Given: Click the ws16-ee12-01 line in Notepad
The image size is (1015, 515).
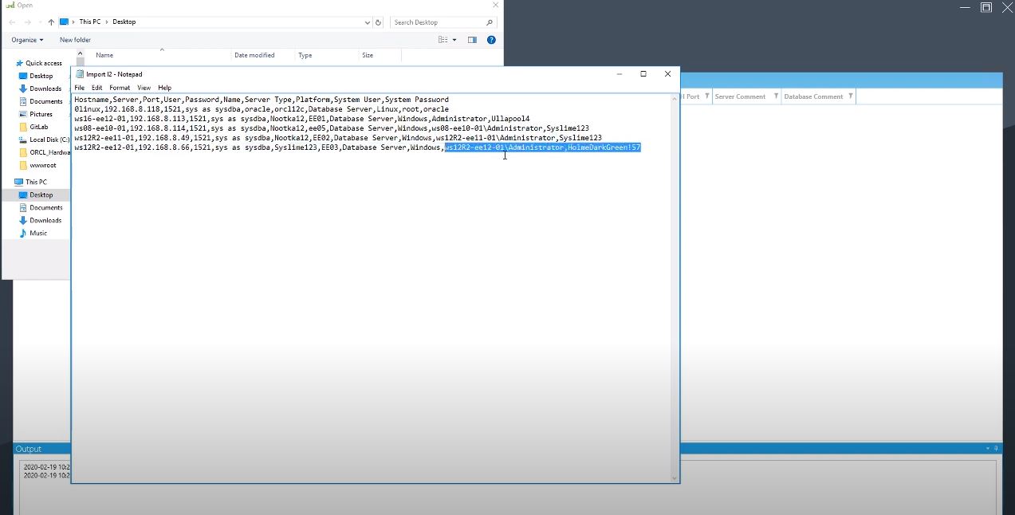Looking at the screenshot, I should tap(302, 119).
